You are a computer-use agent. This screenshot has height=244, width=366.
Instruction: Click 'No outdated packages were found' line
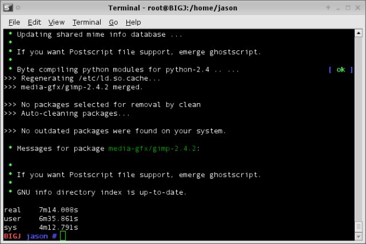115,131
